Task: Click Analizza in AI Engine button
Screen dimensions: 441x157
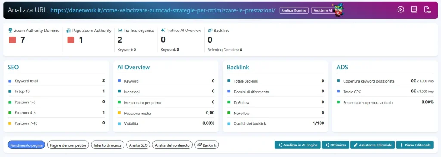Action: point(298,145)
